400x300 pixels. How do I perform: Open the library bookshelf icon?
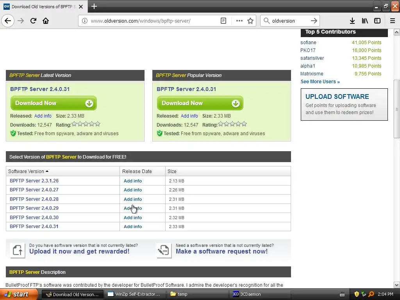click(365, 21)
